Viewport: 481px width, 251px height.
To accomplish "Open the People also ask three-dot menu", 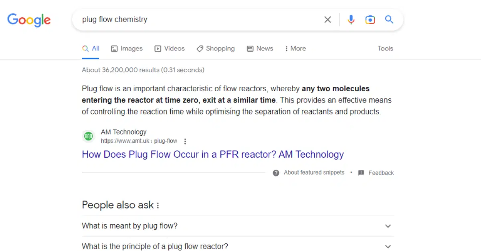I will [x=158, y=205].
